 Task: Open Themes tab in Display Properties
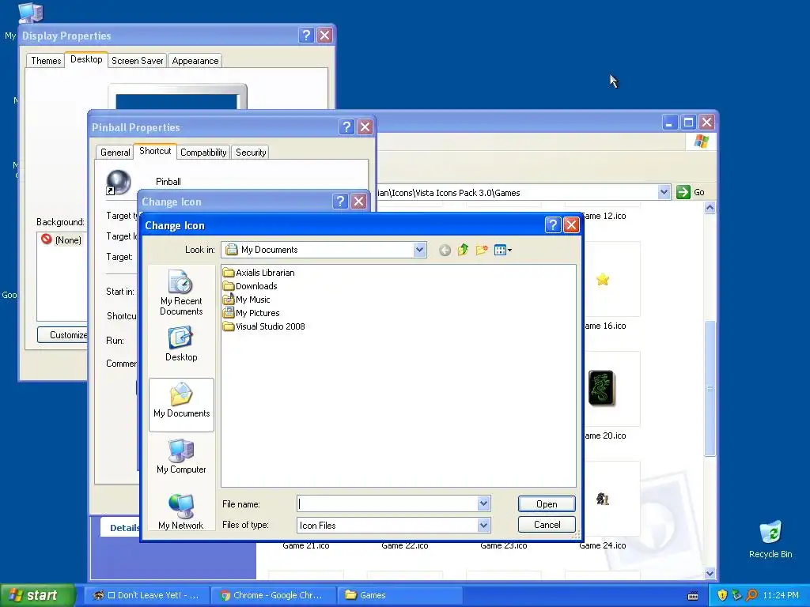pyautogui.click(x=46, y=60)
